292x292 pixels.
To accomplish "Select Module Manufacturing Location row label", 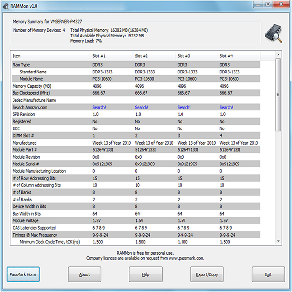I will (39, 171).
